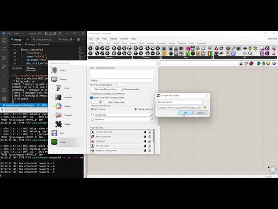Toggle VS Code primary sidebar layout icon
Screen dimensions: 278x209
46,34
